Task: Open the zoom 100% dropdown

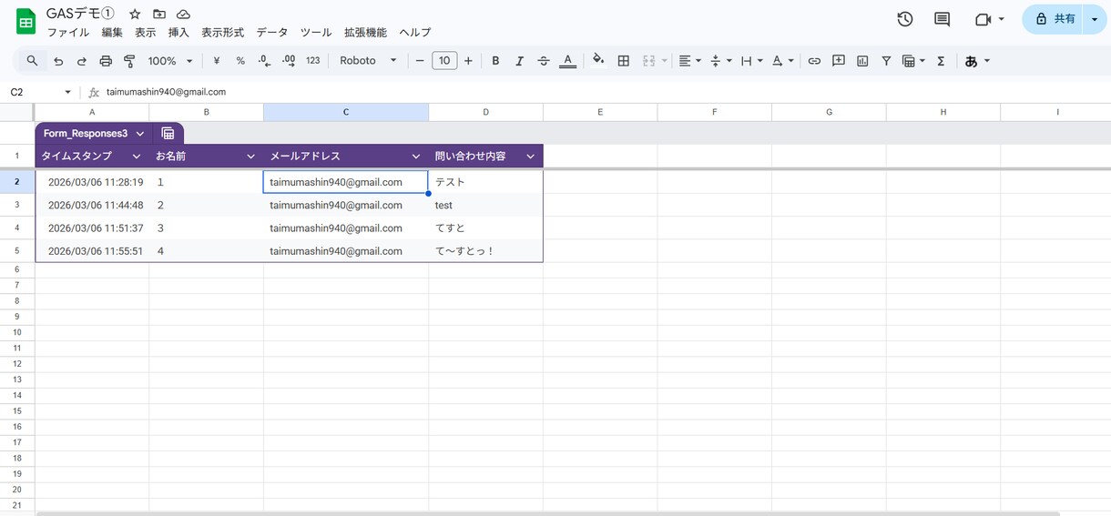Action: click(170, 61)
